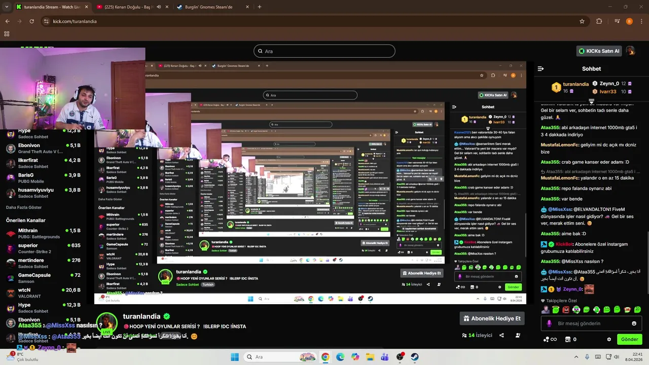
Task: Open new browser tab
Action: click(x=260, y=7)
